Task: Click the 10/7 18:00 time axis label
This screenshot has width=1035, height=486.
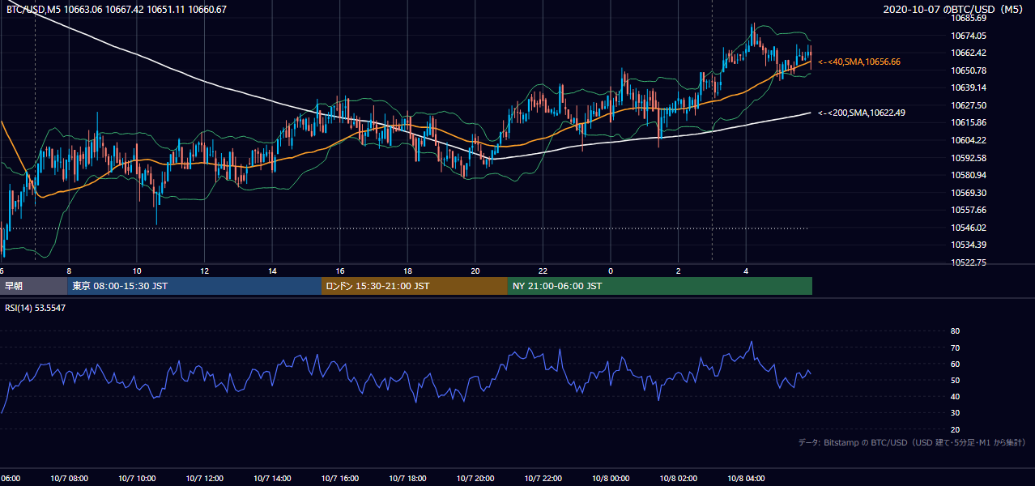Action: (x=407, y=479)
